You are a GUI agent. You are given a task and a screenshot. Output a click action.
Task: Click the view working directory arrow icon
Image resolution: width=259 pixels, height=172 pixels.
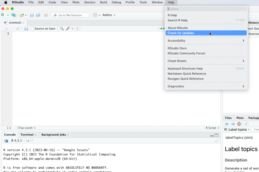(x=32, y=141)
